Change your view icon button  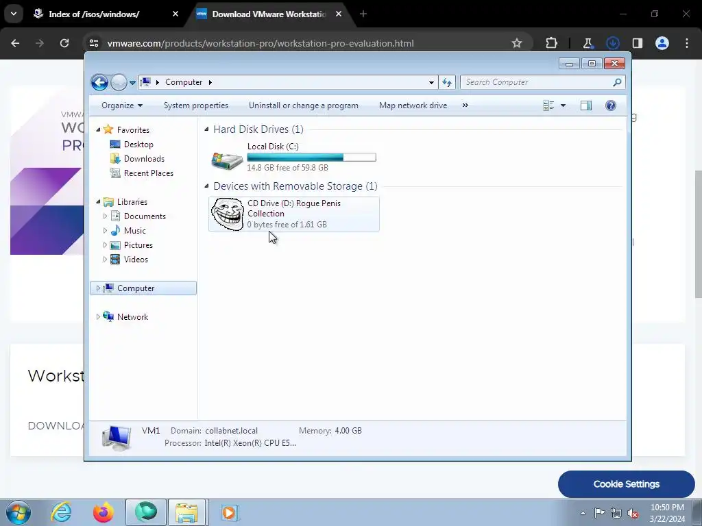pos(548,105)
